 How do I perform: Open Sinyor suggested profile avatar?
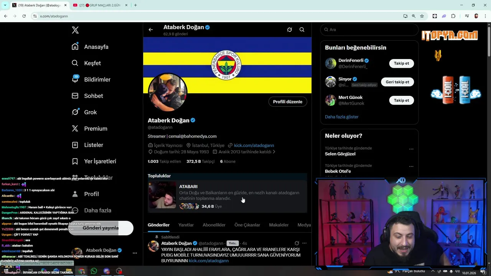coord(331,82)
